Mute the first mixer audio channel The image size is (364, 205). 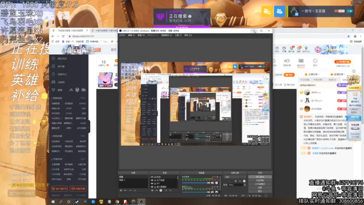pyautogui.click(x=212, y=183)
